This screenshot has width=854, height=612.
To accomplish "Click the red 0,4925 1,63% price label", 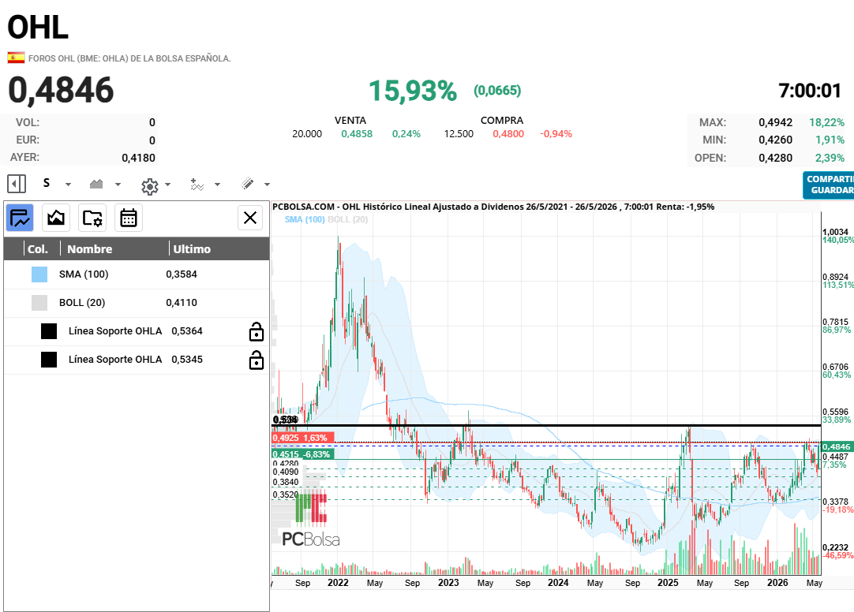I will (x=302, y=438).
